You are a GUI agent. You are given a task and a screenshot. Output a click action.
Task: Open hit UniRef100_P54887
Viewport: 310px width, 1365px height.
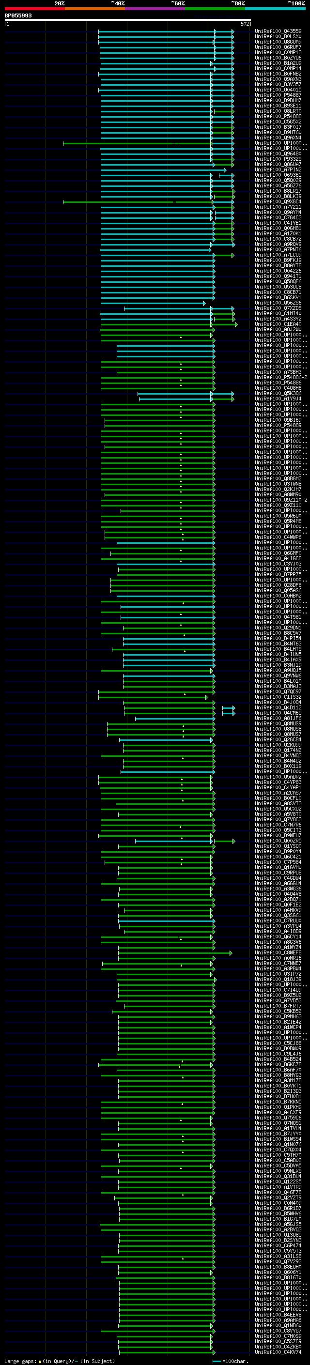[x=278, y=95]
